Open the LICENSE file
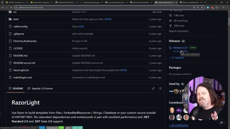Image resolution: width=230 pixels, height=129 pixels. (x=18, y=48)
